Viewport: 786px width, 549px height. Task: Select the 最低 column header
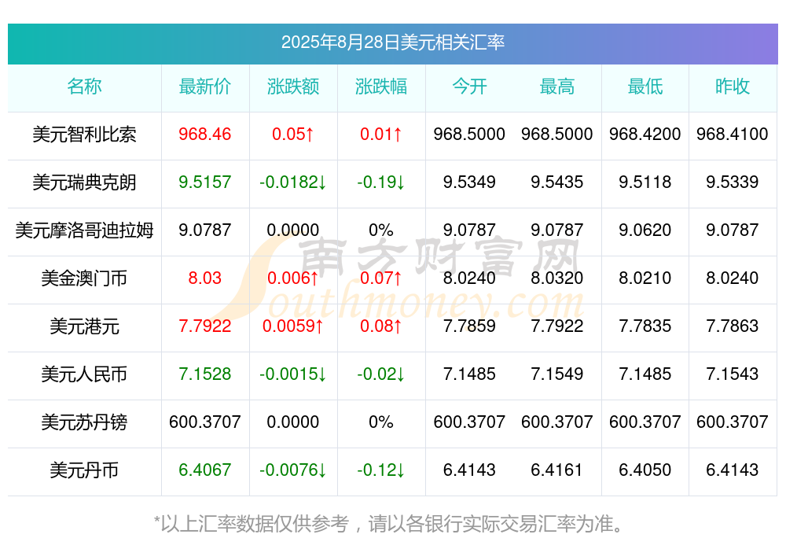(x=645, y=87)
